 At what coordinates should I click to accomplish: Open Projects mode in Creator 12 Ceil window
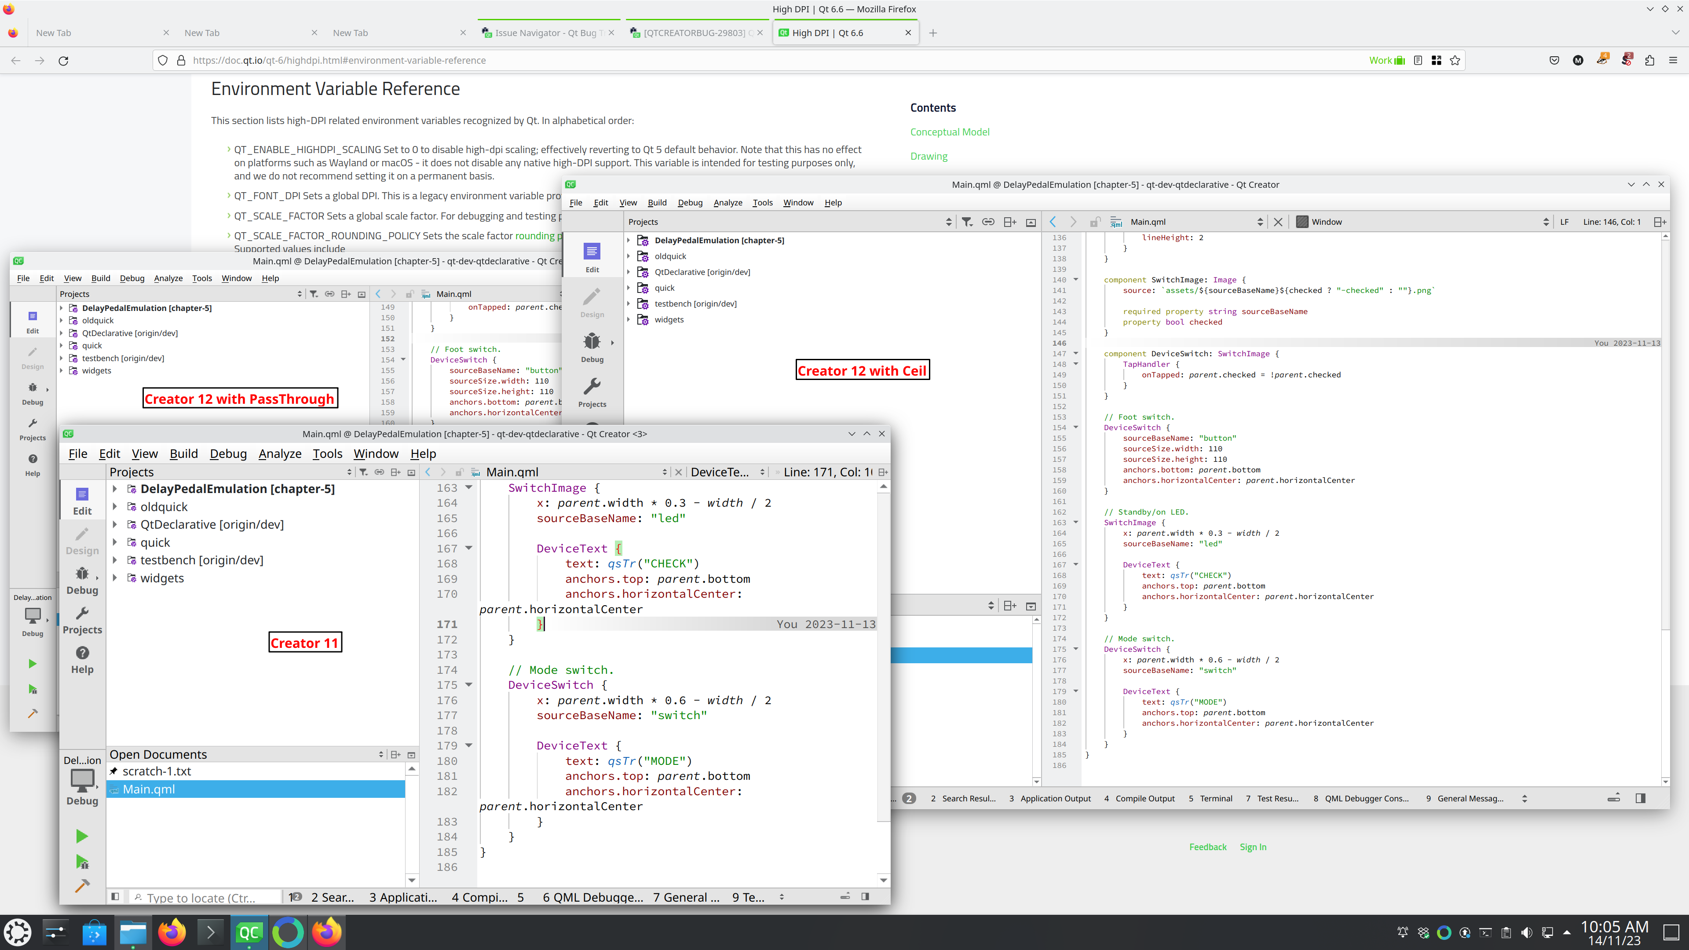pos(592,392)
